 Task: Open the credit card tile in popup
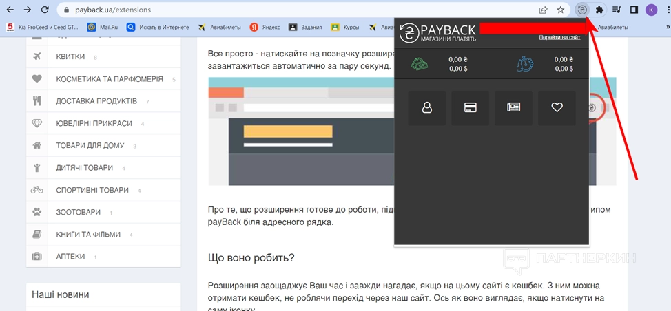[x=471, y=108]
